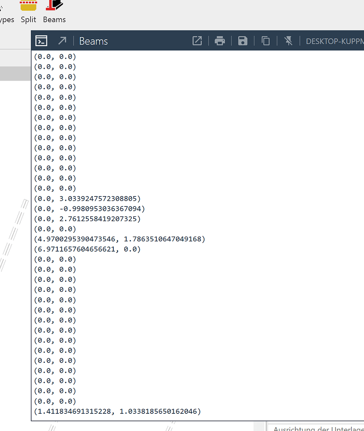The height and width of the screenshot is (431, 364).
Task: Click the output line ending in 3.0339247572308805
Action: pos(87,198)
